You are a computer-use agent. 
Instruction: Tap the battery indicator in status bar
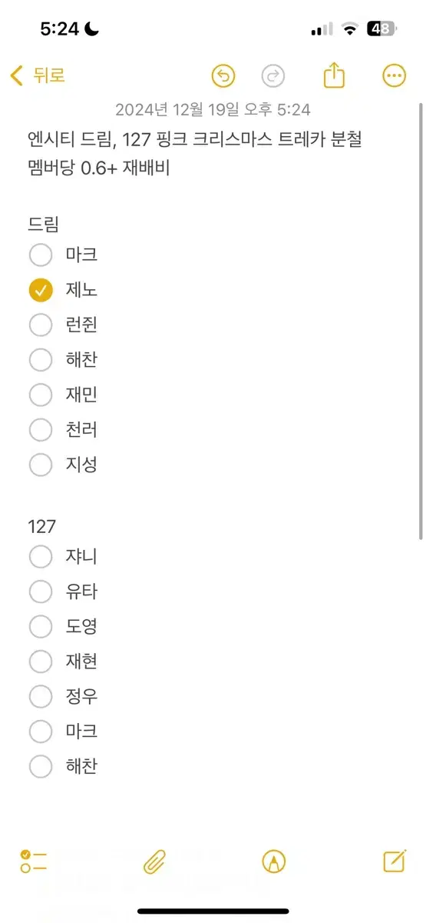pos(381,29)
